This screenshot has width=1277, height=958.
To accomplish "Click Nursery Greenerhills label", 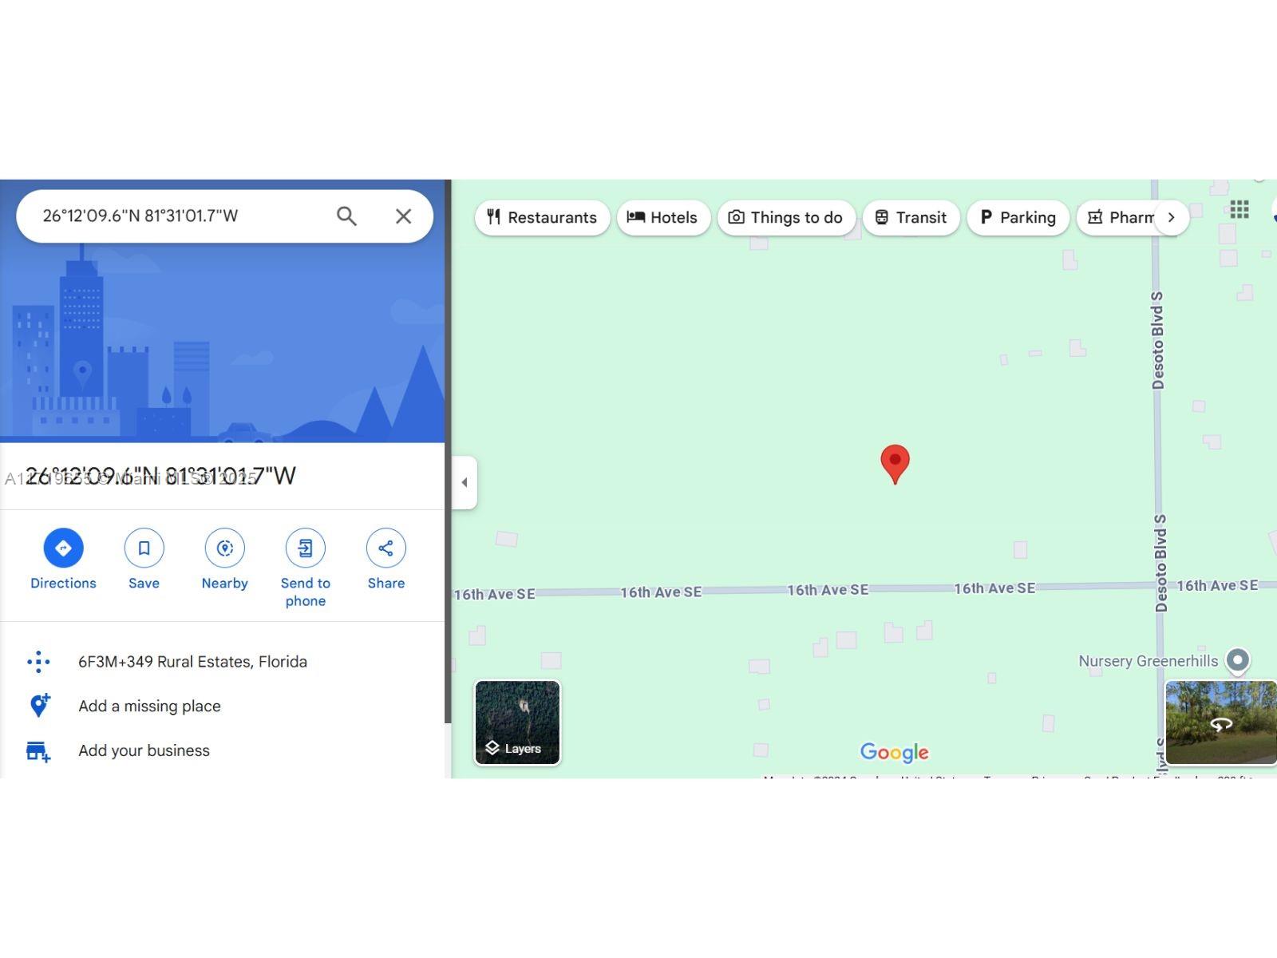I will point(1148,661).
